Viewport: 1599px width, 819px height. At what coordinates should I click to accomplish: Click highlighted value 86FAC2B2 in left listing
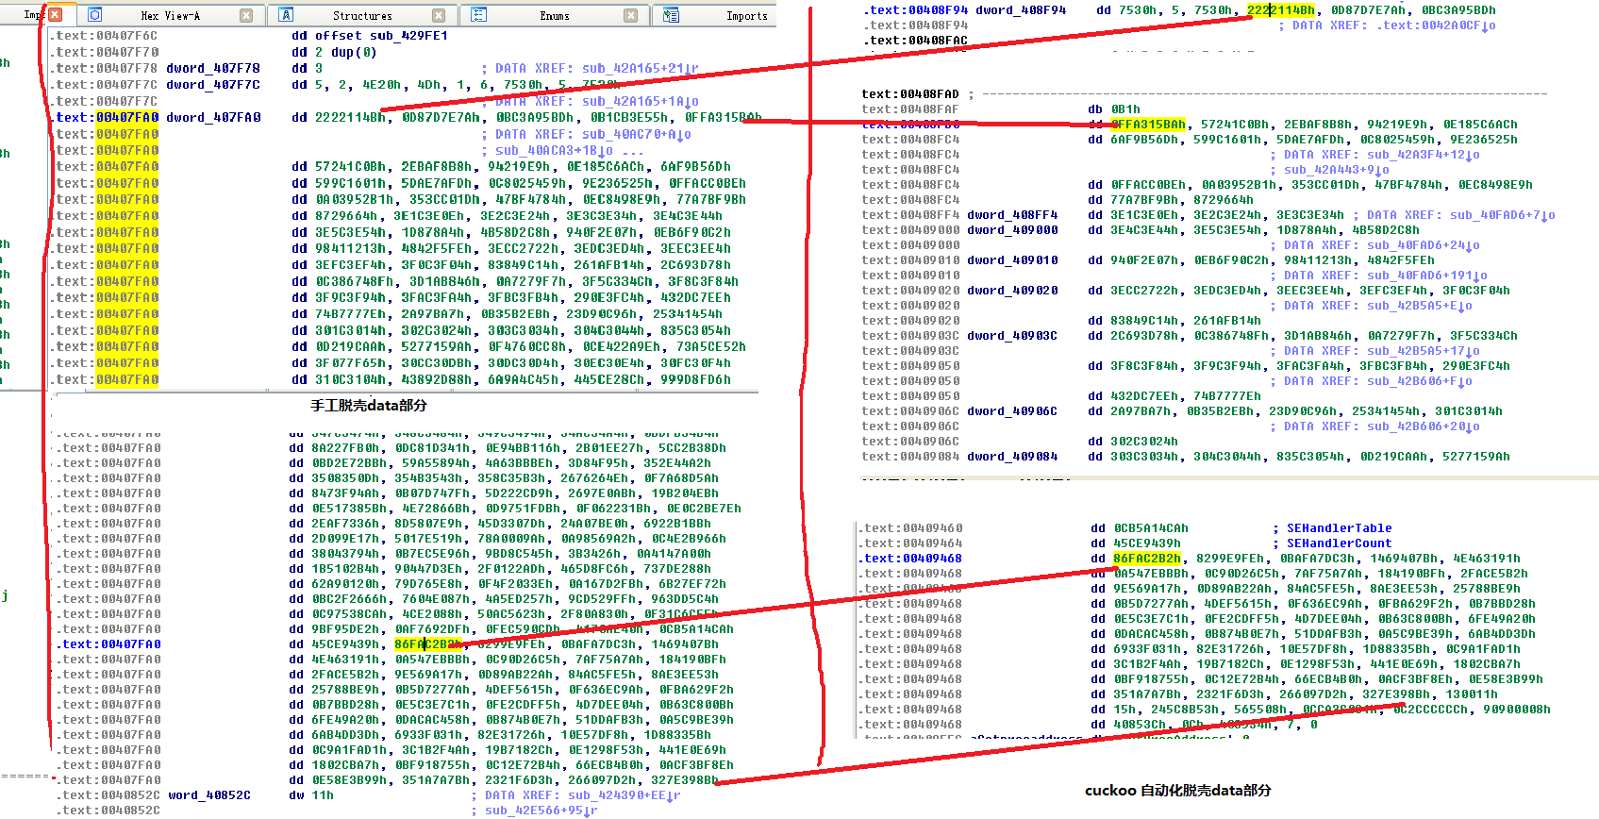click(426, 644)
